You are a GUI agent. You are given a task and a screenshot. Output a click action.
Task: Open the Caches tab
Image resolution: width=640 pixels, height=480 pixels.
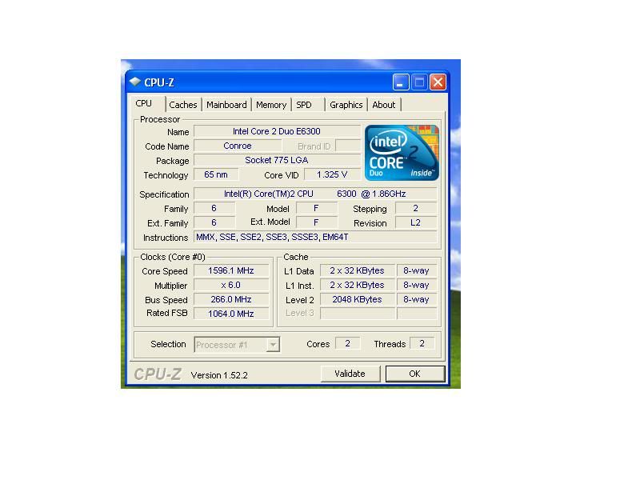tap(183, 105)
